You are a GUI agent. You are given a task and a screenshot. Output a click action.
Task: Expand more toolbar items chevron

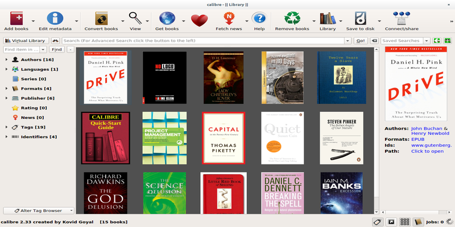(x=451, y=21)
